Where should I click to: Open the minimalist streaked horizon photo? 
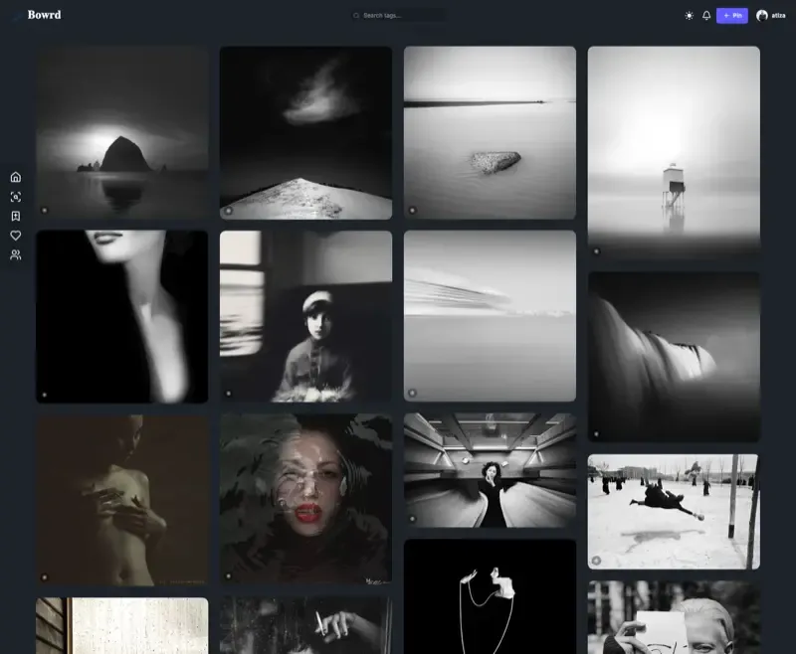490,316
